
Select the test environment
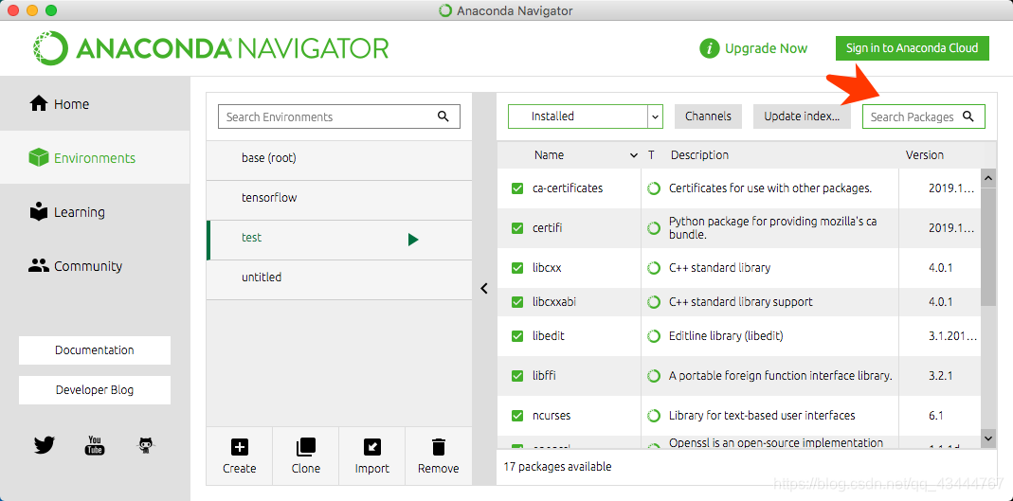coord(339,241)
